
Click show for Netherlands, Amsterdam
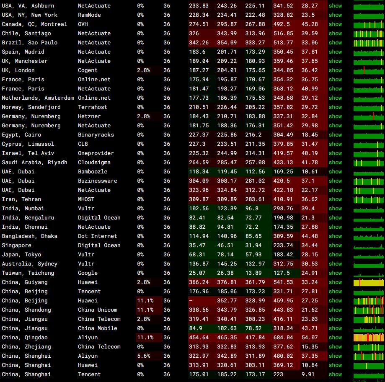click(x=335, y=98)
